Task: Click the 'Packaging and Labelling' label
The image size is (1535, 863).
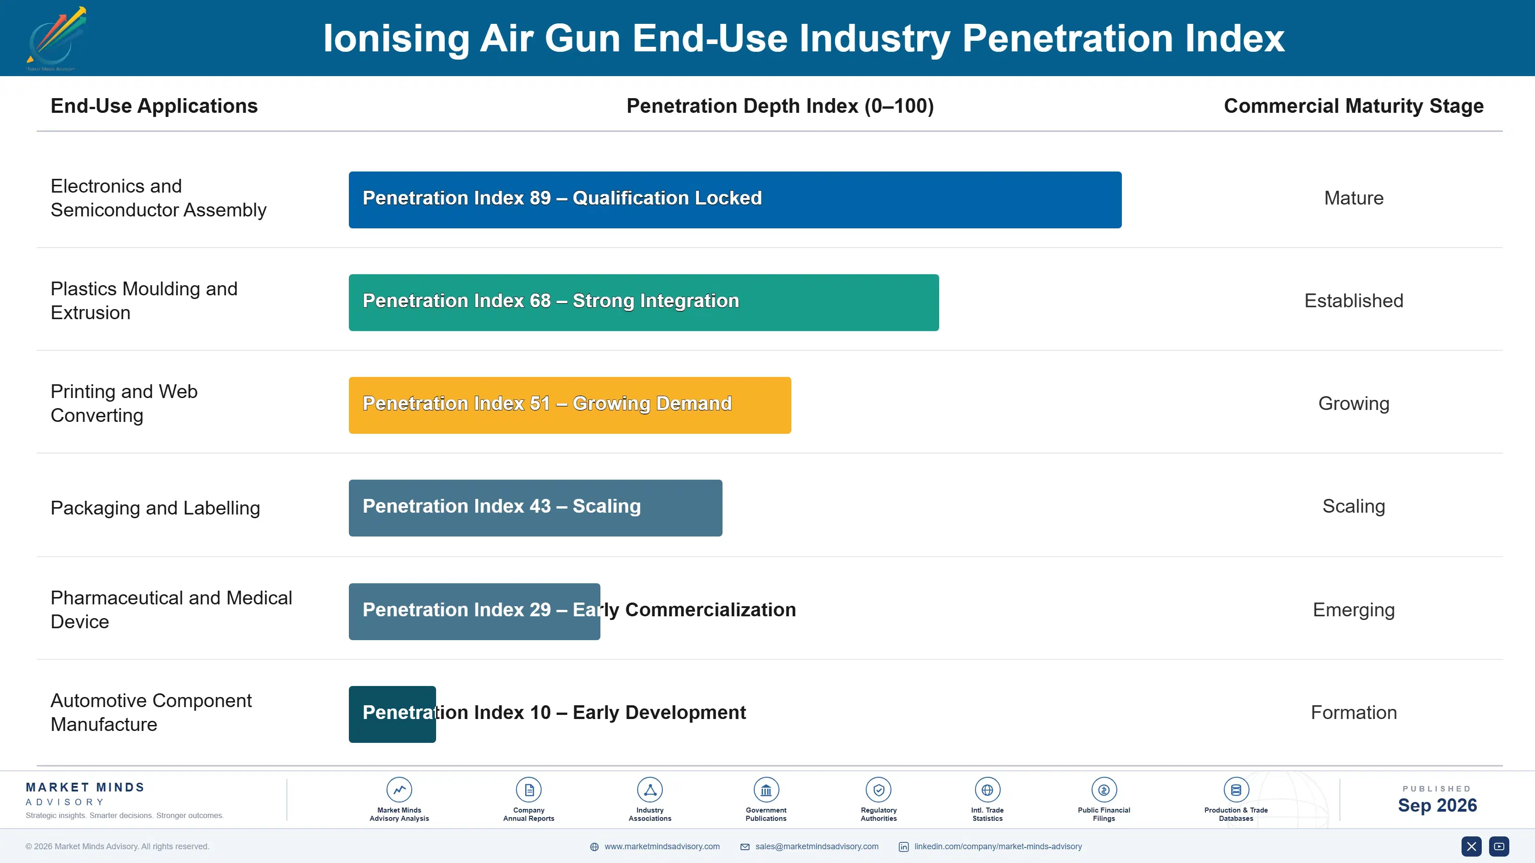Action: [156, 508]
